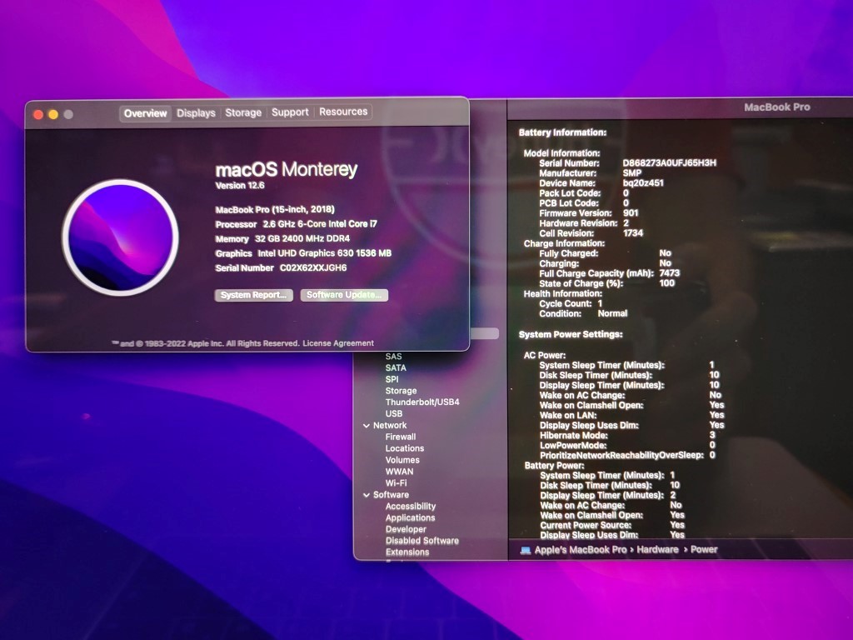
Task: Select Accessibility under Software
Action: tap(410, 506)
